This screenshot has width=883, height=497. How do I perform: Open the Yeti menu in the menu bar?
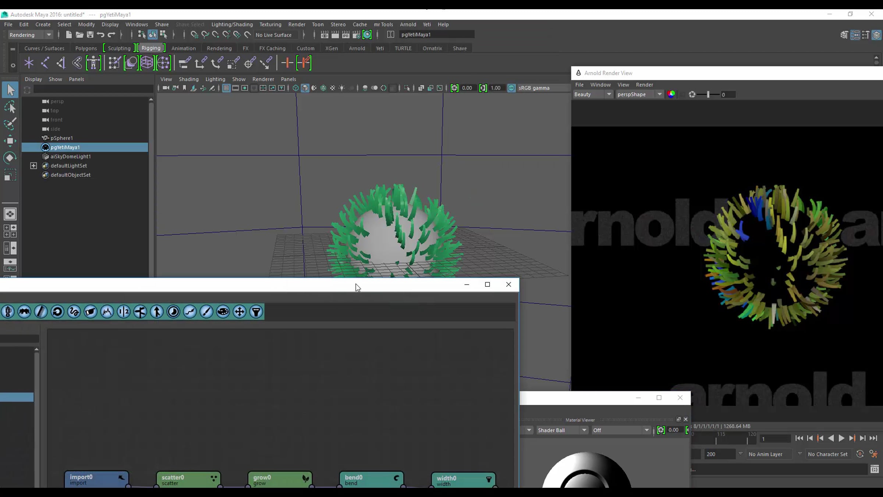point(426,24)
